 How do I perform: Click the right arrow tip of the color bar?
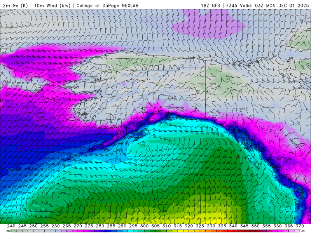pyautogui.click(x=303, y=231)
